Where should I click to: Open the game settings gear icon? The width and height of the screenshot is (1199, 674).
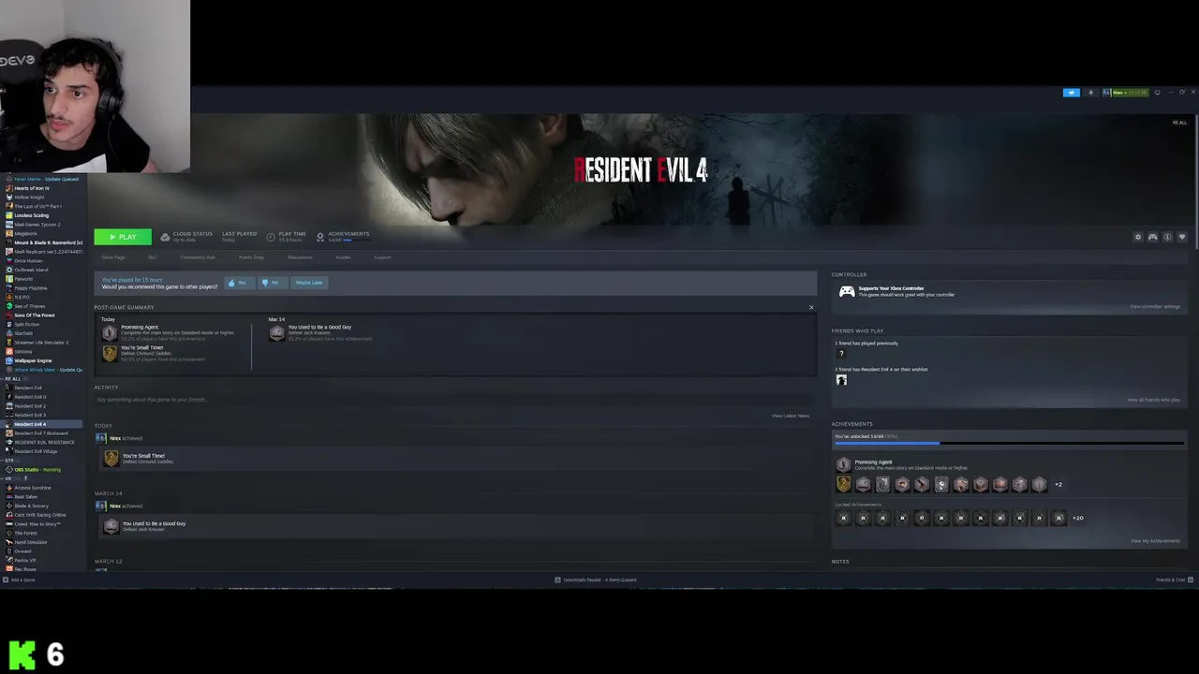coord(1138,237)
